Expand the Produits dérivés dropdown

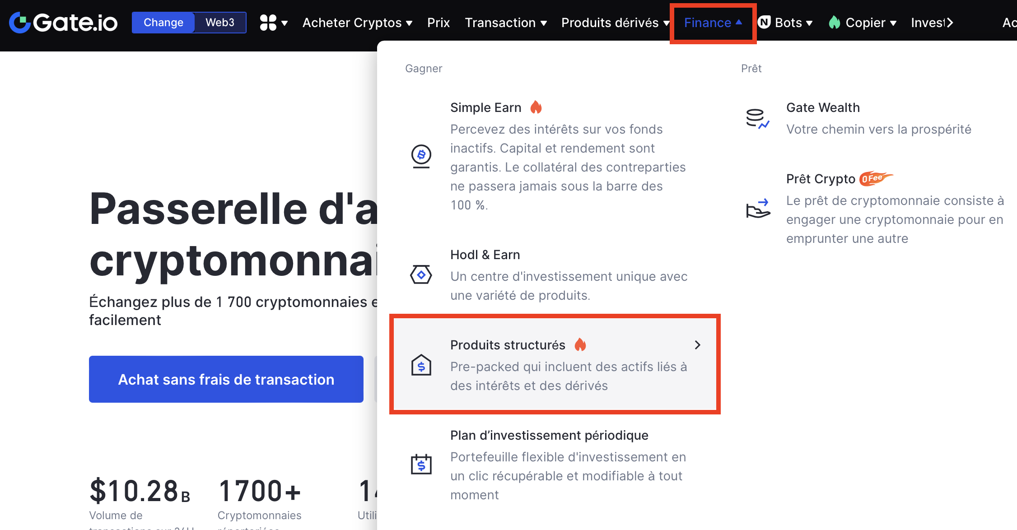point(615,23)
